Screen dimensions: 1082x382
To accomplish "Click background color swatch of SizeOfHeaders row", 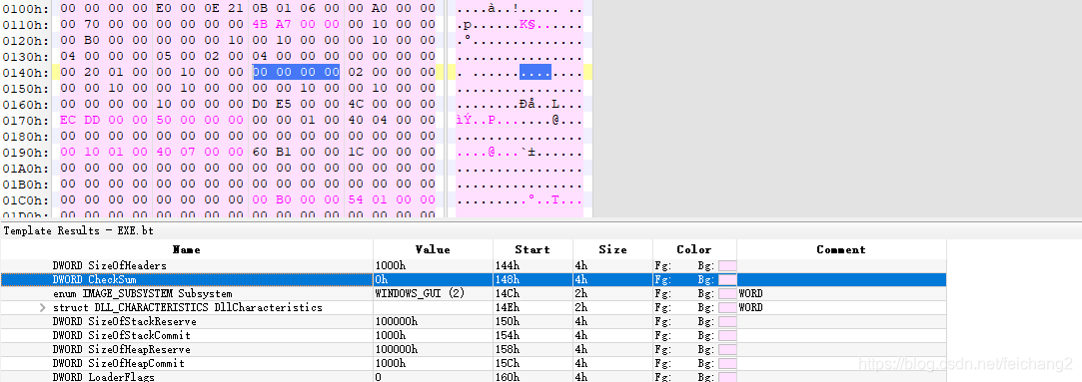I will [727, 265].
